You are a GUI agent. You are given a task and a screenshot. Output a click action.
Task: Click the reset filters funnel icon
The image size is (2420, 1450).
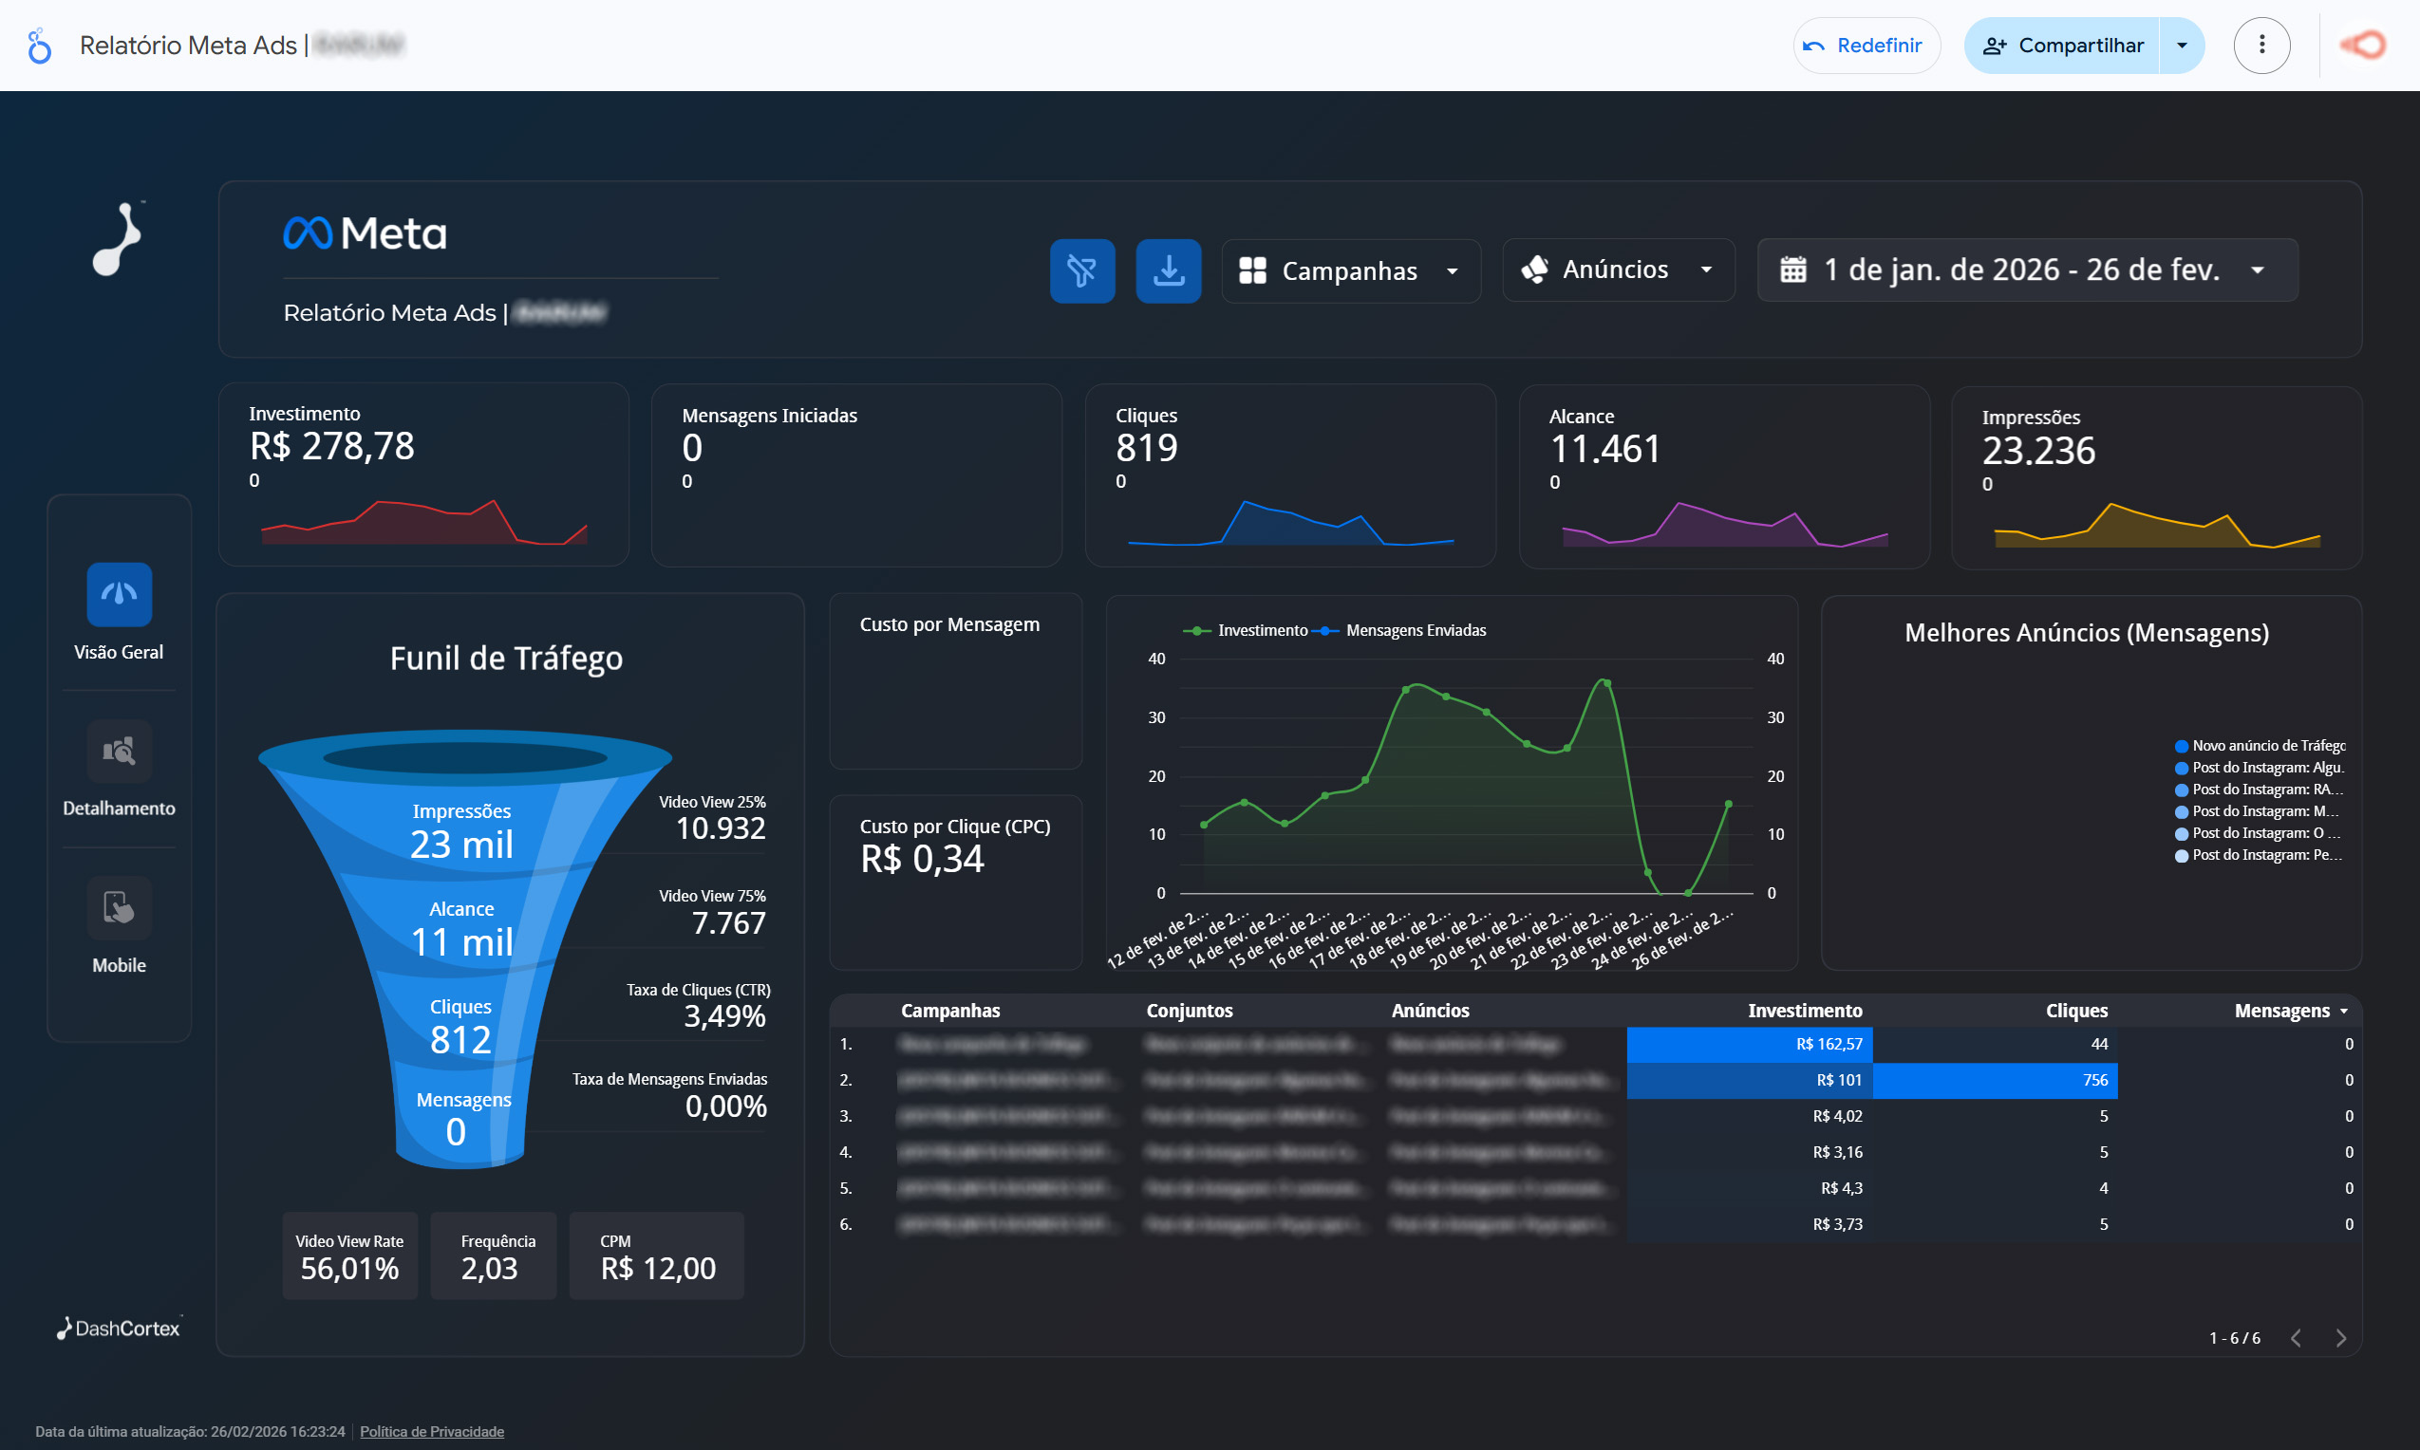click(x=1082, y=270)
